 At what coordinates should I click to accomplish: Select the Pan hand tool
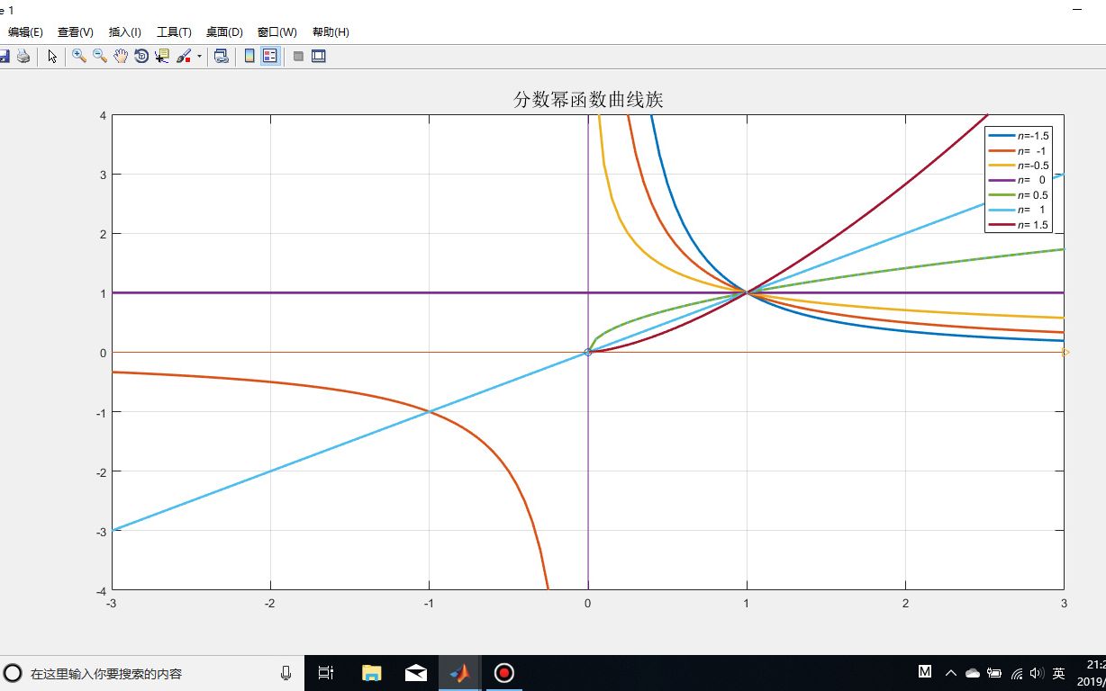(x=121, y=56)
